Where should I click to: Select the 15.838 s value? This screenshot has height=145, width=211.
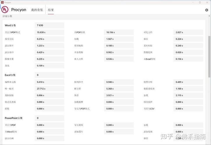[x=49, y=32]
